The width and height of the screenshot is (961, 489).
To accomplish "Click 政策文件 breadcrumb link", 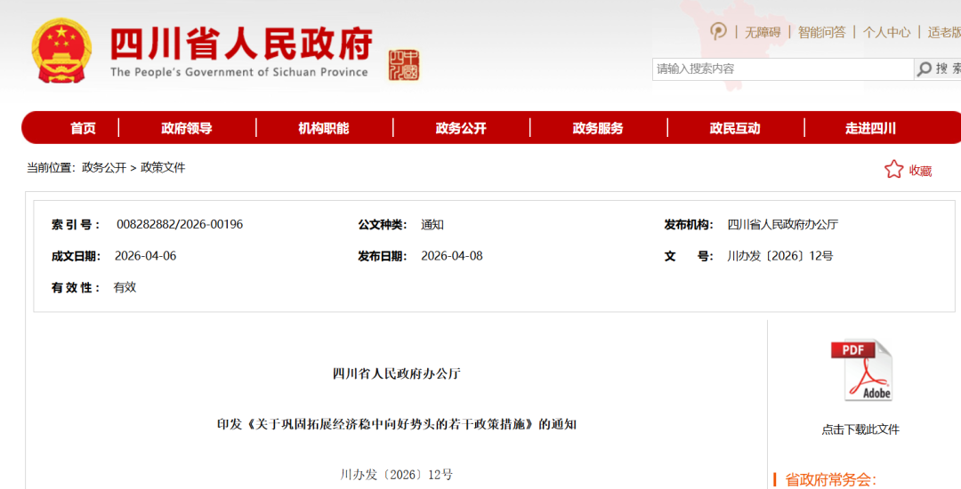I will (163, 167).
